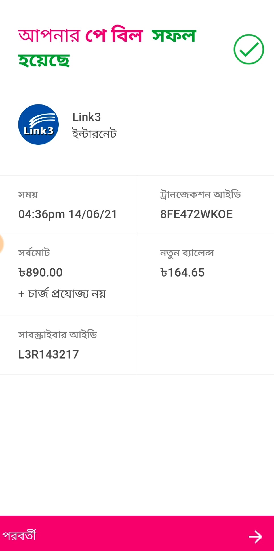
Task: Tap the timestamp 04:36pm 14/06/21
Action: click(68, 214)
